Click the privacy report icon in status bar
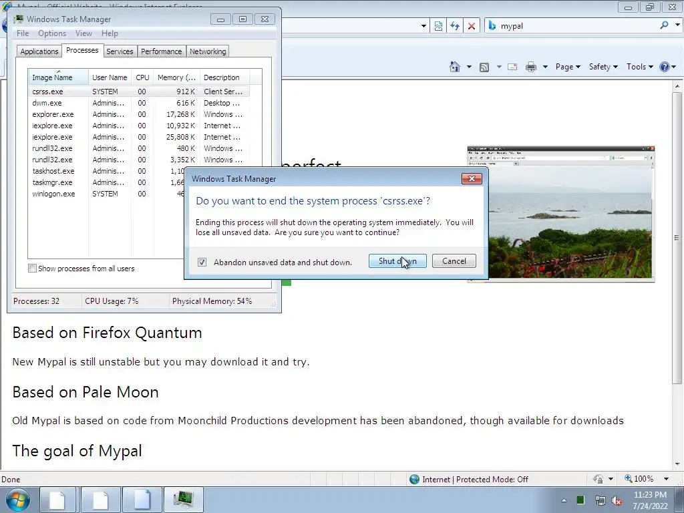Viewport: 684px width, 513px height. [598, 479]
